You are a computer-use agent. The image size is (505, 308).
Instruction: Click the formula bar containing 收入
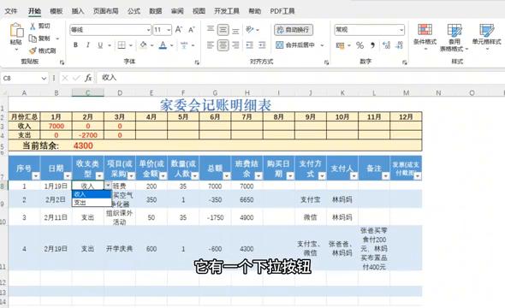point(301,78)
